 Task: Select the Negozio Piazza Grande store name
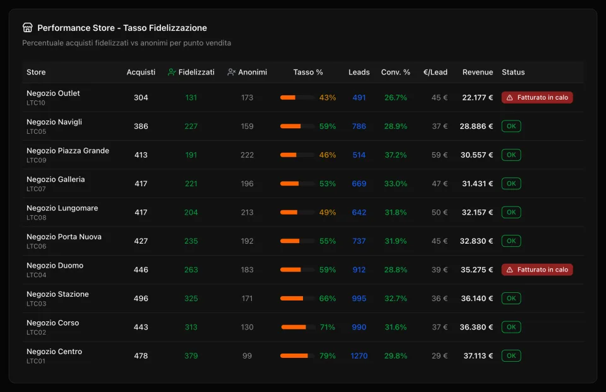click(68, 151)
